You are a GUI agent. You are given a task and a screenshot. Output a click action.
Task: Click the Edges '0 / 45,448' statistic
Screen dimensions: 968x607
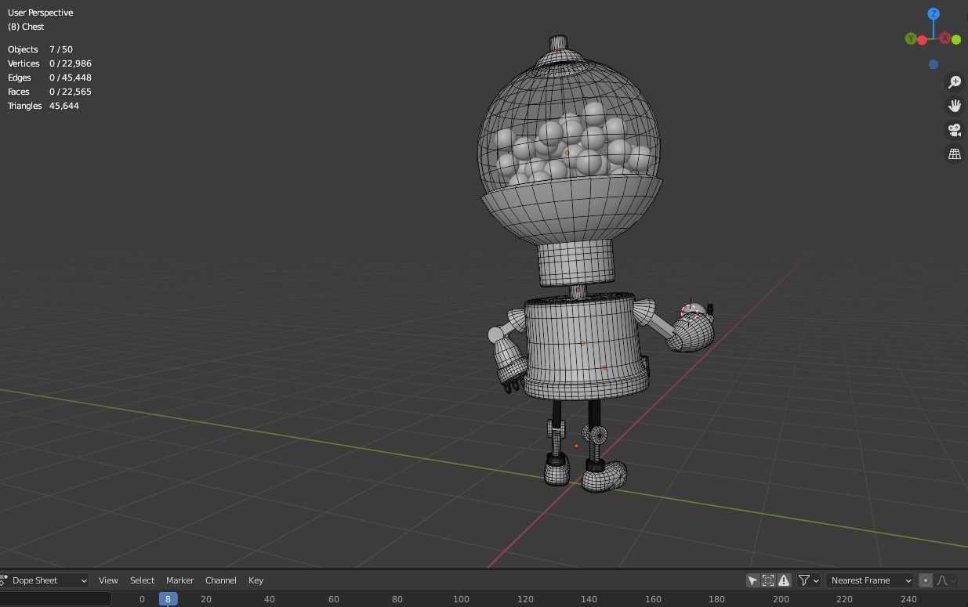pos(71,78)
